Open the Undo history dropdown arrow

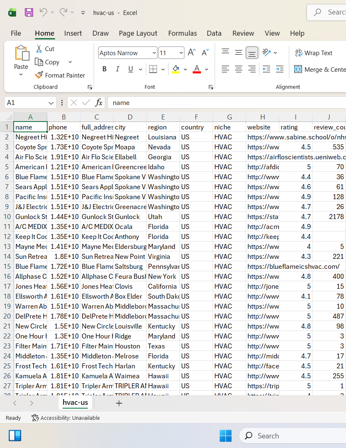pyautogui.click(x=52, y=12)
